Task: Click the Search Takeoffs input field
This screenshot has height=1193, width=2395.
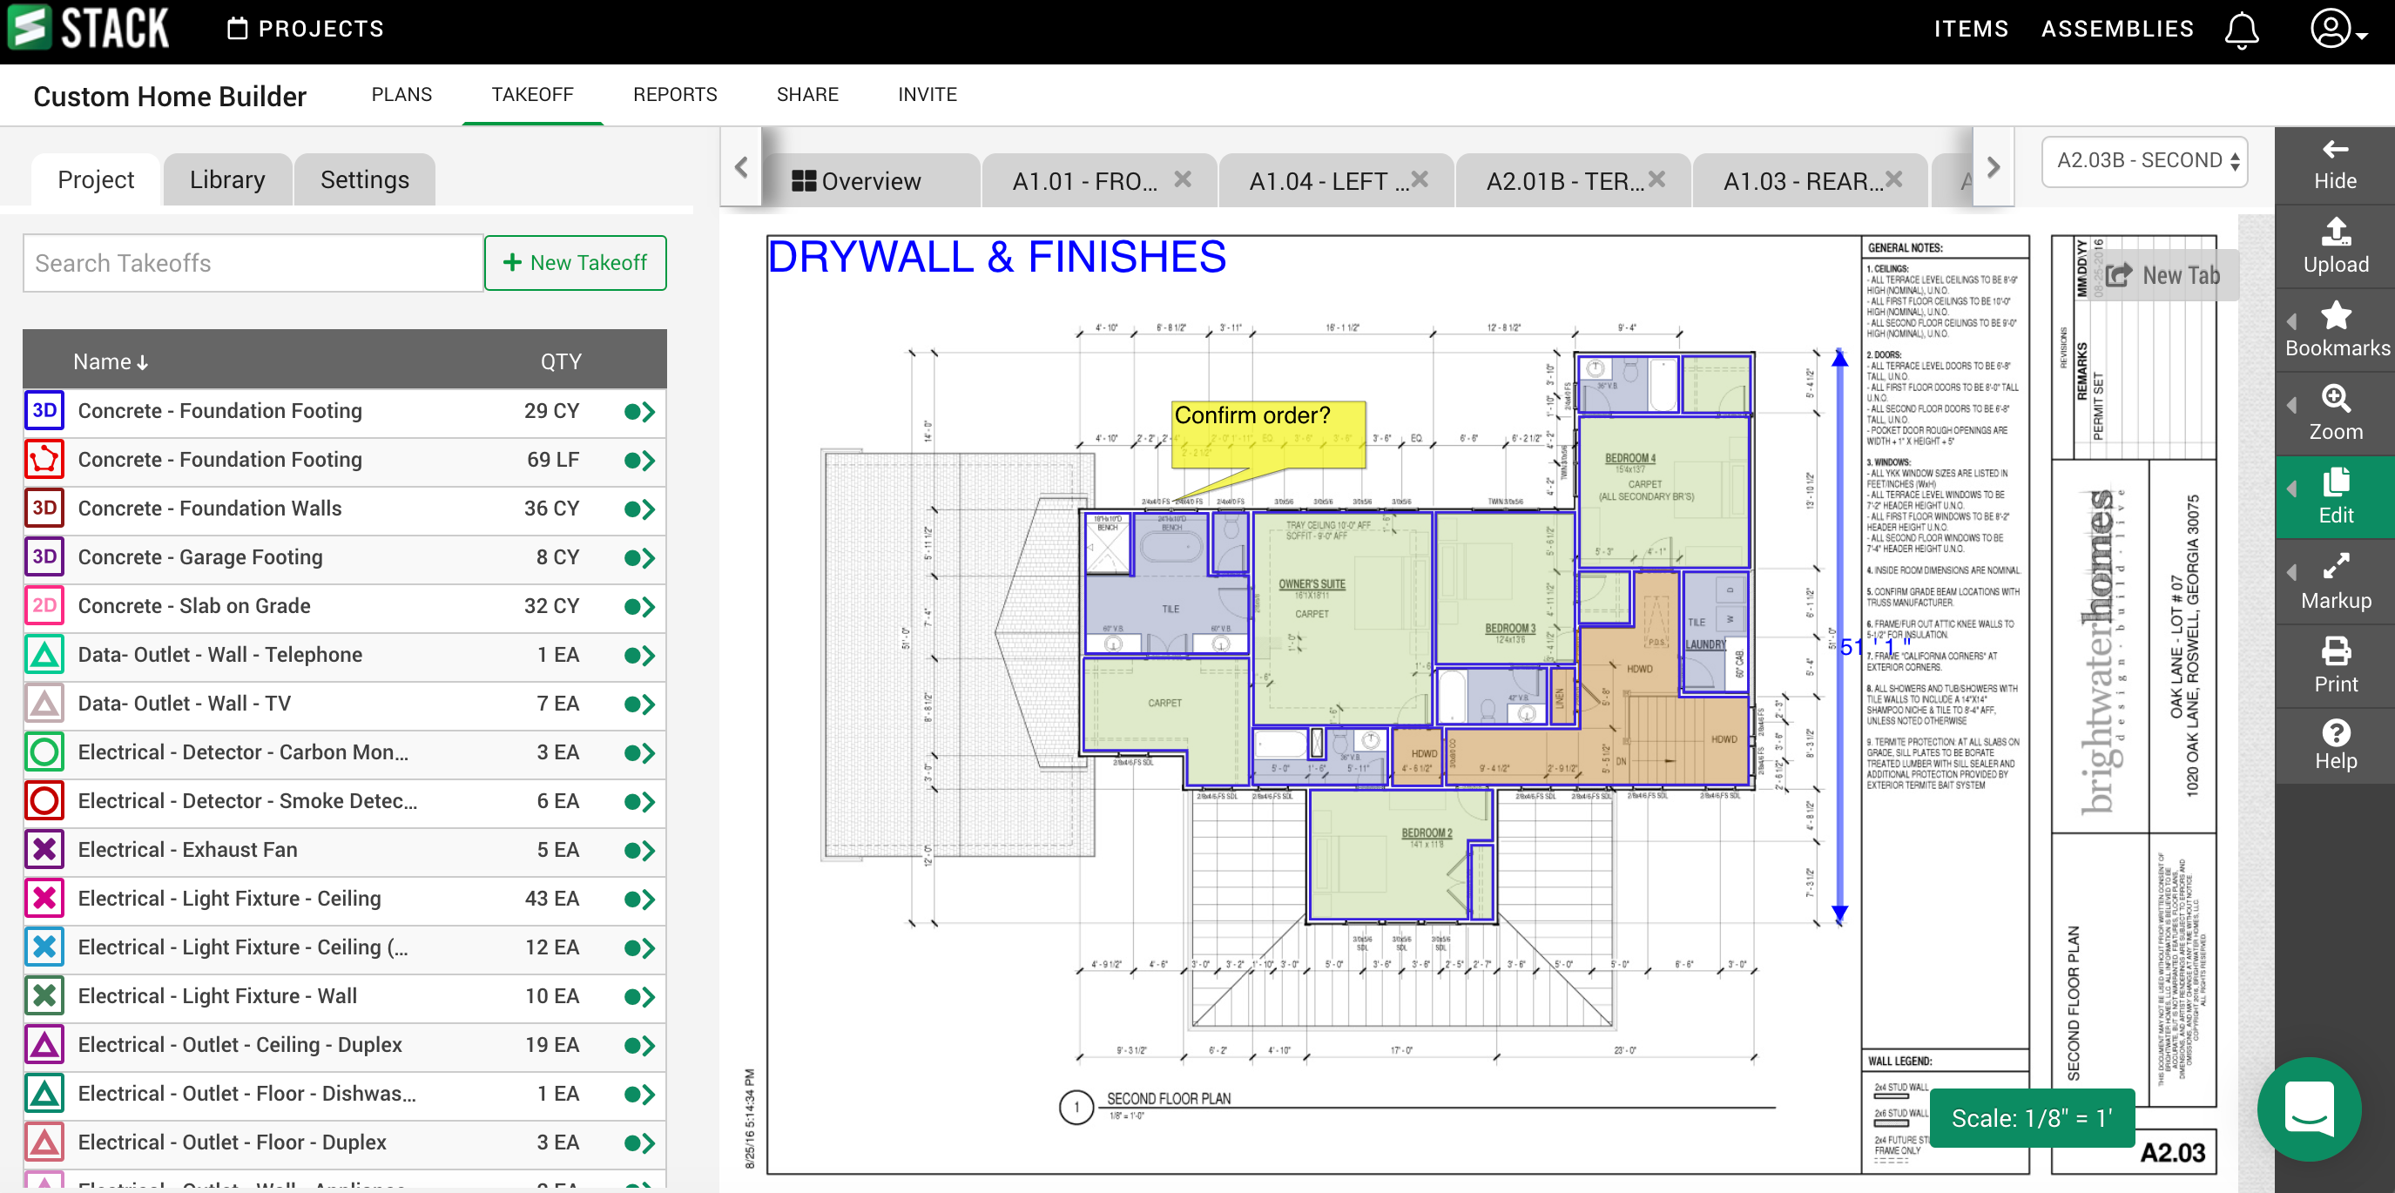Action: coord(253,263)
